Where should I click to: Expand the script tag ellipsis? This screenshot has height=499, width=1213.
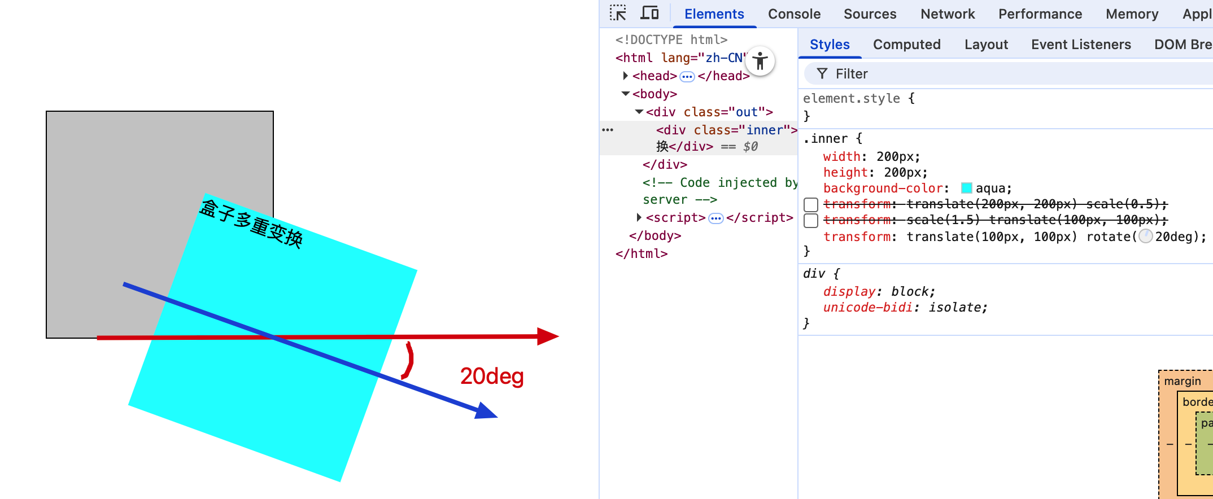coord(716,218)
